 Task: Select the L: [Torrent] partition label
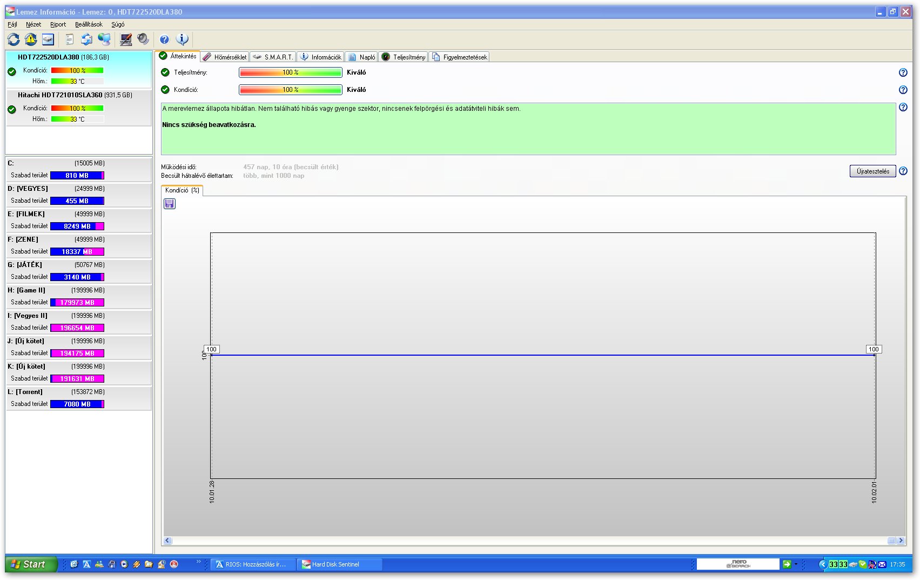(x=25, y=392)
